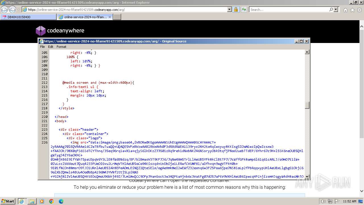The image size is (364, 205).
Task: Refresh the page with the green arrows icon
Action: tap(244, 9)
